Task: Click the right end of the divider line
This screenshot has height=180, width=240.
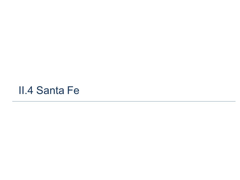Action: pyautogui.click(x=235, y=101)
